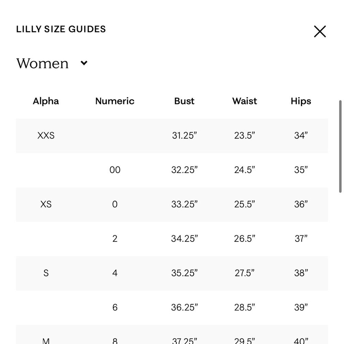Click the 35.25” bust measurement

(x=184, y=273)
